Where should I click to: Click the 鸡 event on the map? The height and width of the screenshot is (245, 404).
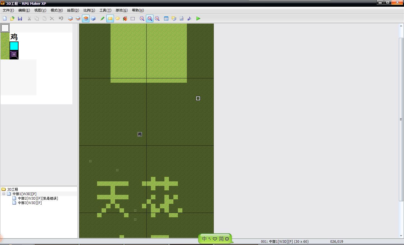pos(140,134)
